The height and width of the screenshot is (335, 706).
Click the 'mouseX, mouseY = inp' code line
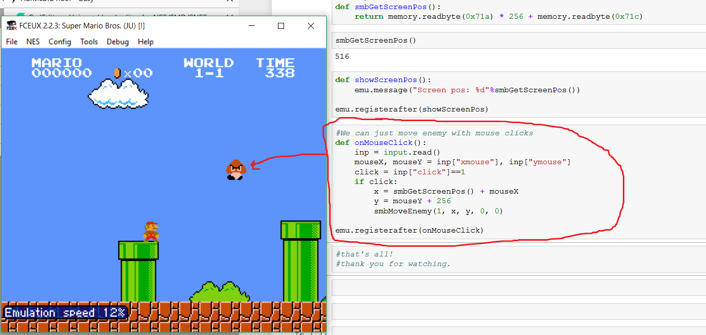[x=463, y=162]
